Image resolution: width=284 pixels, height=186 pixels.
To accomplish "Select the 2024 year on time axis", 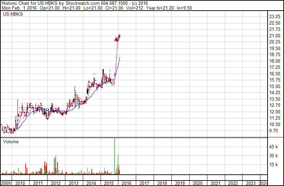I will (x=263, y=183).
